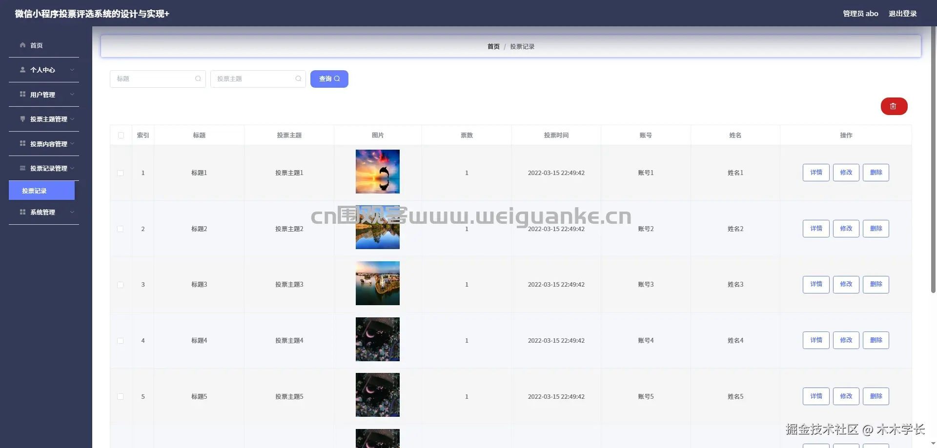Open the 首页 sidebar menu item
Image resolution: width=937 pixels, height=448 pixels.
point(44,45)
